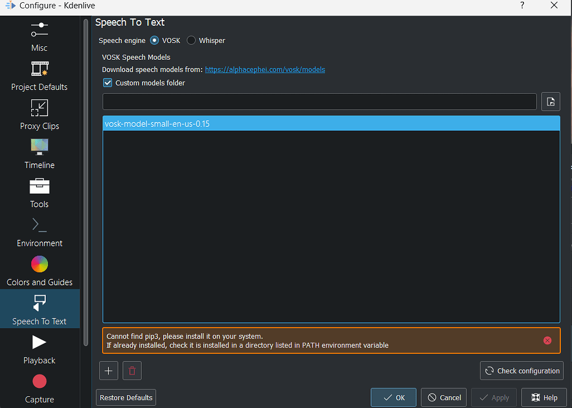The height and width of the screenshot is (408, 572).
Task: Open the Tools settings page
Action: [x=39, y=191]
